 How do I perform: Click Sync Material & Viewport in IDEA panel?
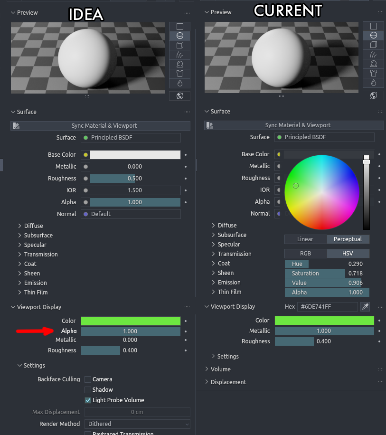coord(100,126)
